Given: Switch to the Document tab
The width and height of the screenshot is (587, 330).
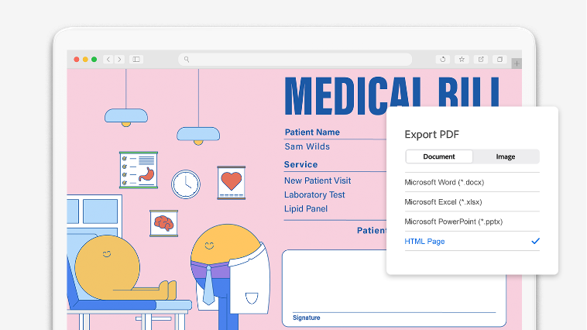Looking at the screenshot, I should click(439, 156).
